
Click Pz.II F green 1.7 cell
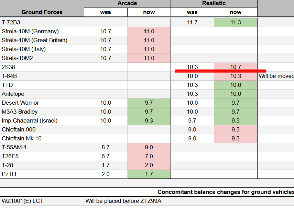tap(149, 174)
